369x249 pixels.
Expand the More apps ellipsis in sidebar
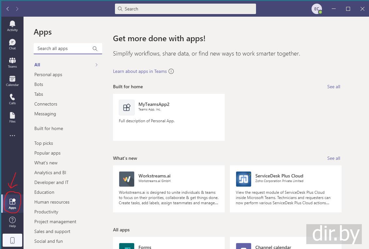pyautogui.click(x=12, y=136)
